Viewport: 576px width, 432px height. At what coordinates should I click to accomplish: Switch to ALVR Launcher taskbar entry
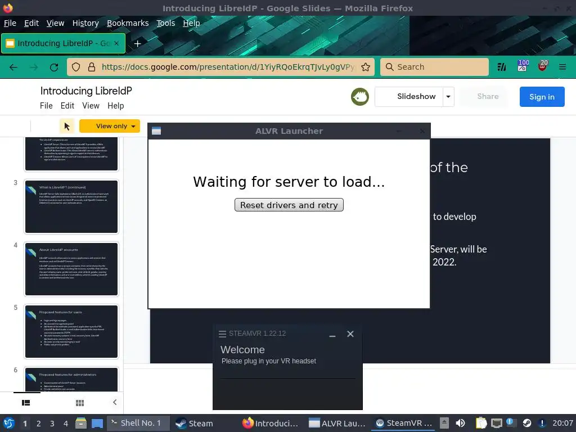coord(337,423)
